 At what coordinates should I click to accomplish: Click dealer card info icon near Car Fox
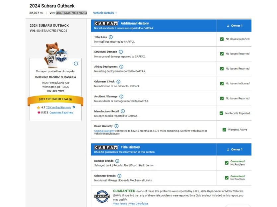[76, 63]
